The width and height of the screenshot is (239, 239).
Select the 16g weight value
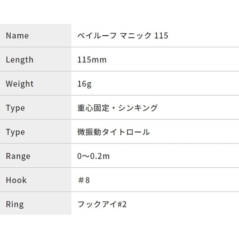84,84
